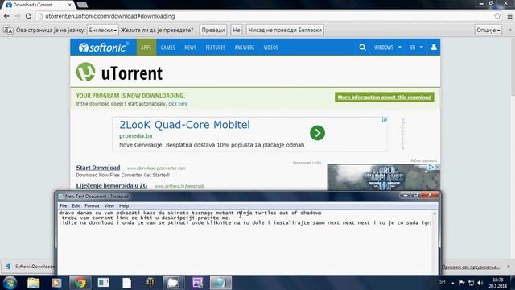Open the Notepad Help menu

click(x=124, y=206)
